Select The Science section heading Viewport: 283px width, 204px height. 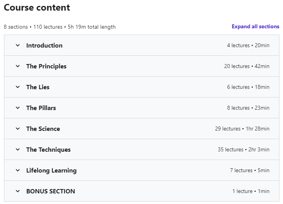[43, 129]
